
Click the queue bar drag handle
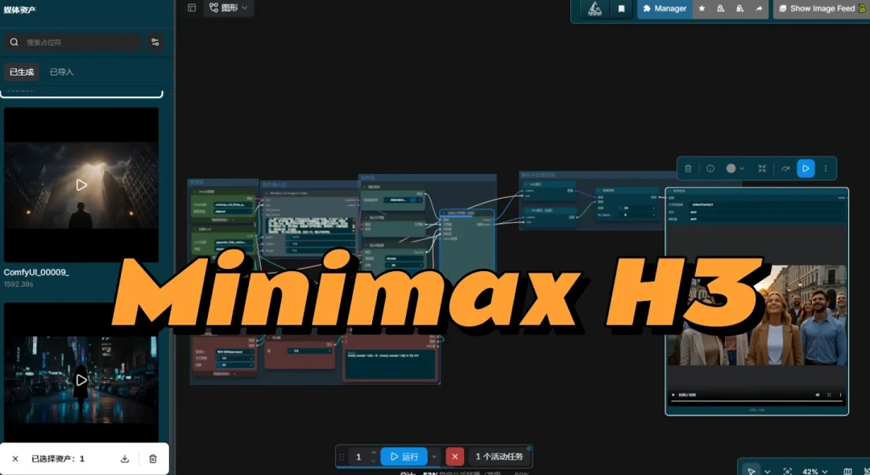[342, 456]
